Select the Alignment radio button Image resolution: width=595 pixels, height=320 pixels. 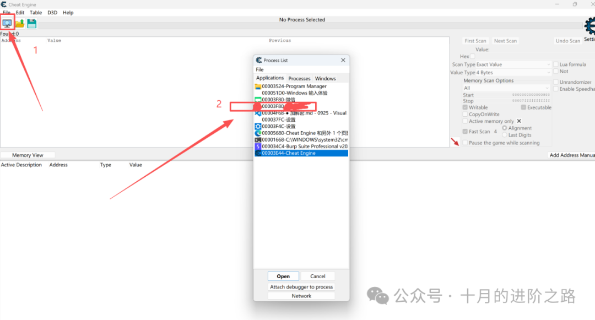tap(505, 128)
